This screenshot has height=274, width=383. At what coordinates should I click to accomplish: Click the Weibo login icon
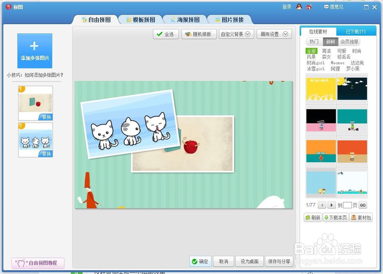(309, 7)
